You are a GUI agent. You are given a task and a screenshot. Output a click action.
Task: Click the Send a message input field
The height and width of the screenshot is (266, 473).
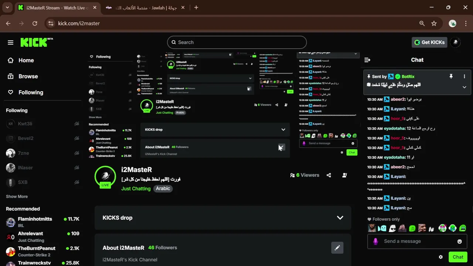tap(417, 241)
